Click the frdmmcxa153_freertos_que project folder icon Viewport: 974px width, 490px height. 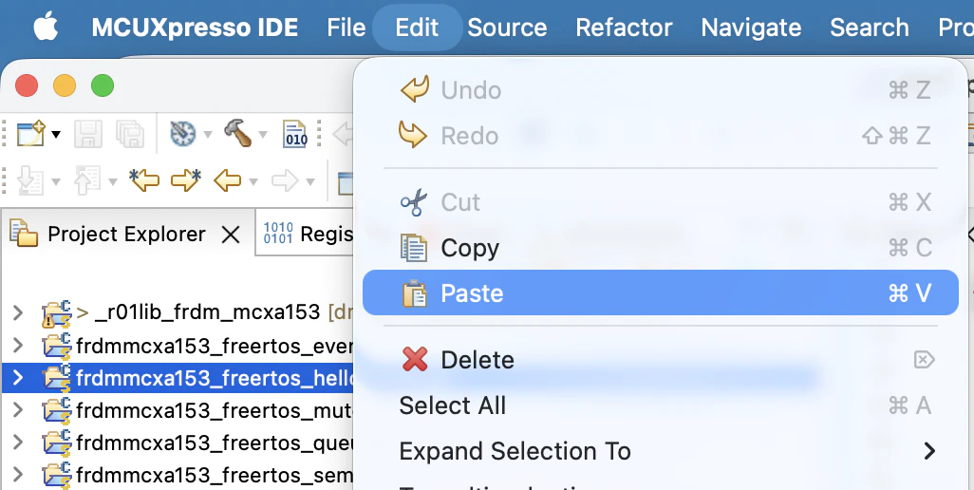(57, 443)
